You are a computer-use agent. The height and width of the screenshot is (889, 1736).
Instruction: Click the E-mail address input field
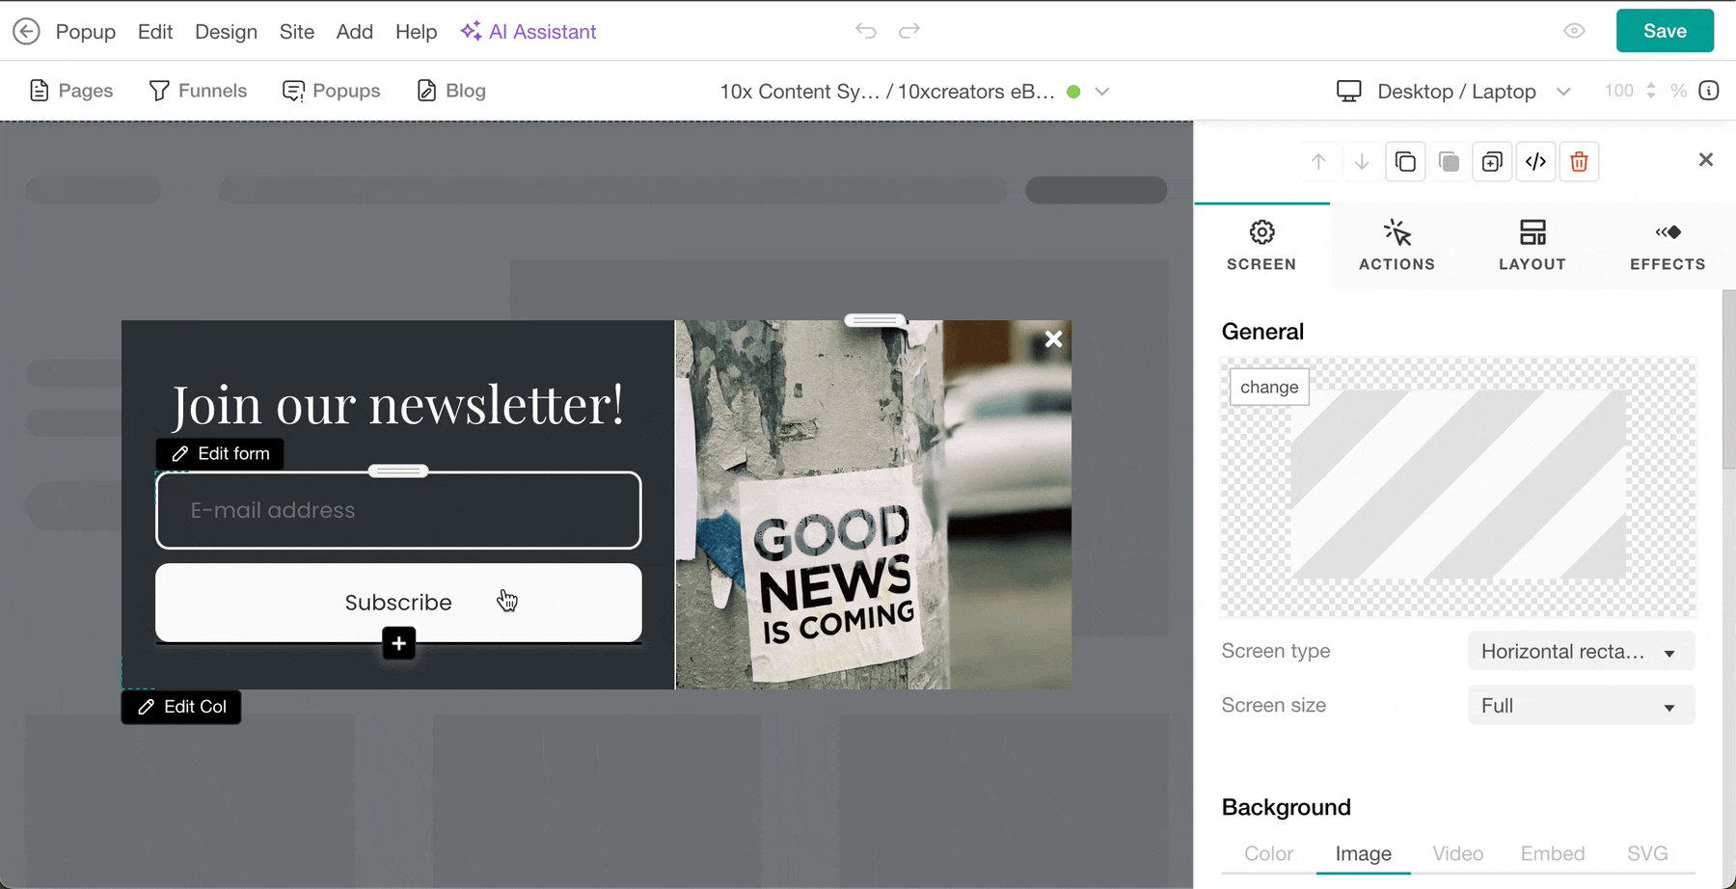pos(398,510)
